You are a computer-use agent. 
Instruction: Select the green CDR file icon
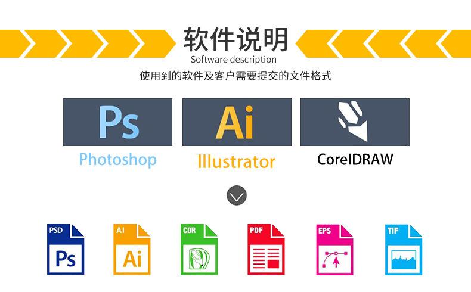[x=199, y=249]
